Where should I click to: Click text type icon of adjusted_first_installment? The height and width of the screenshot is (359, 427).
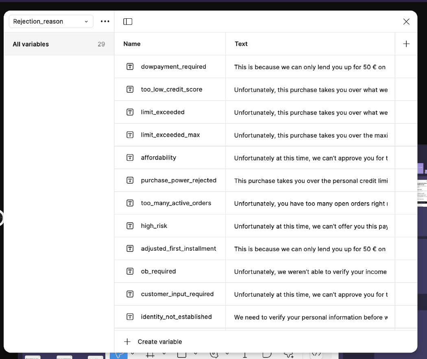click(130, 249)
